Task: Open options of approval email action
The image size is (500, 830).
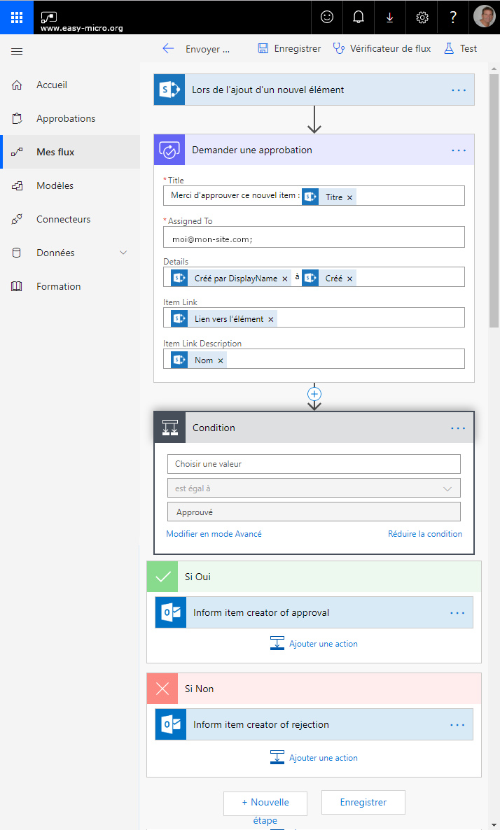Action: pos(457,613)
